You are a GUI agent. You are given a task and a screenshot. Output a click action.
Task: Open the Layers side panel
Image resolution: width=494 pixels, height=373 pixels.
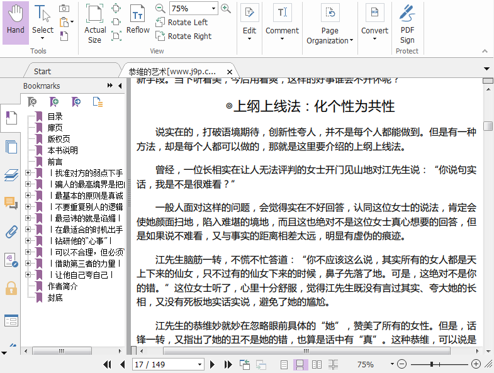click(11, 175)
